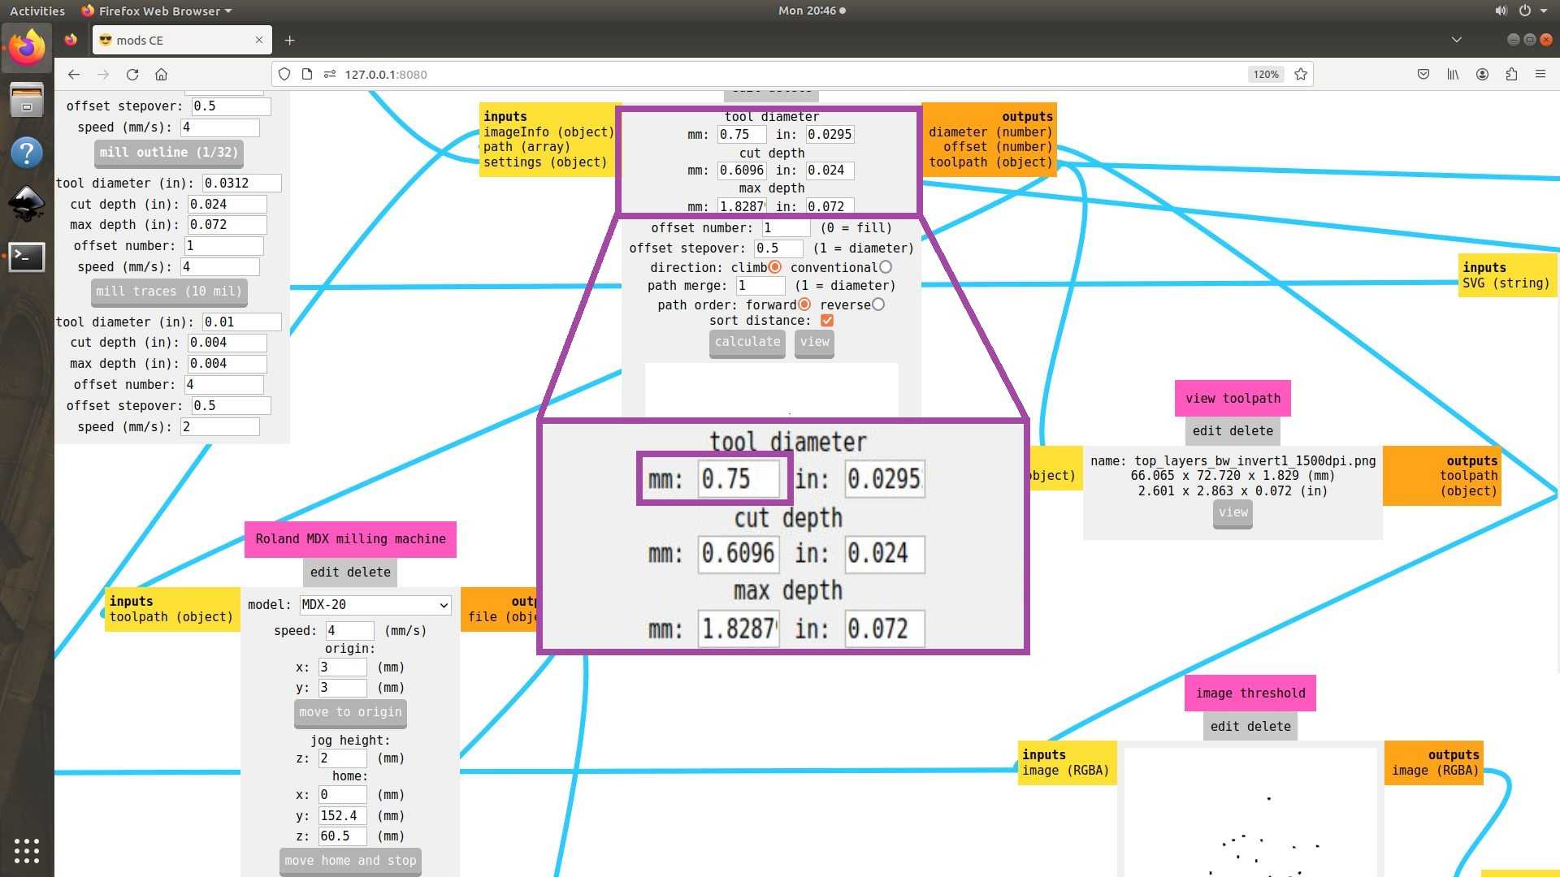Open the MDX-20 model dropdown
This screenshot has width=1560, height=877.
375,605
